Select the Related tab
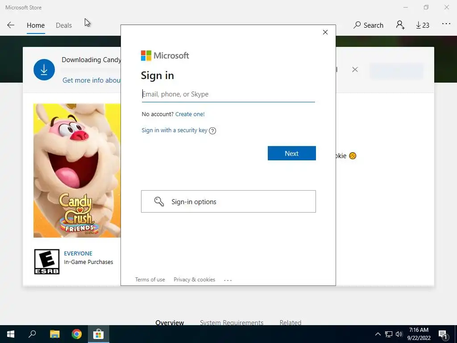The width and height of the screenshot is (457, 343). 290,322
